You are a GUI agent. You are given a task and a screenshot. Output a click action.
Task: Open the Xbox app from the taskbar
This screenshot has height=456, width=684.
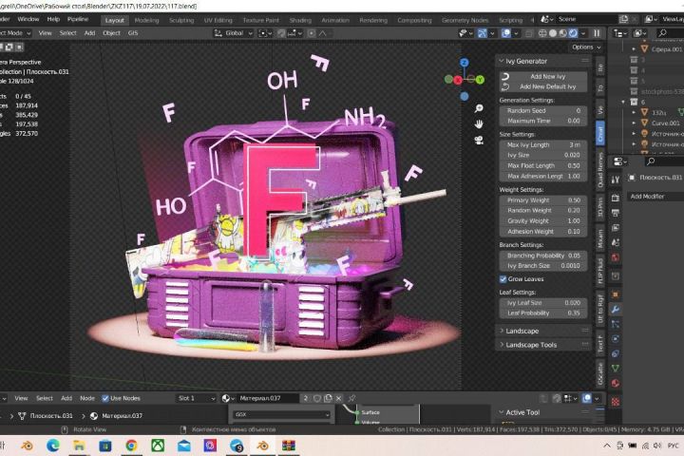(158, 446)
